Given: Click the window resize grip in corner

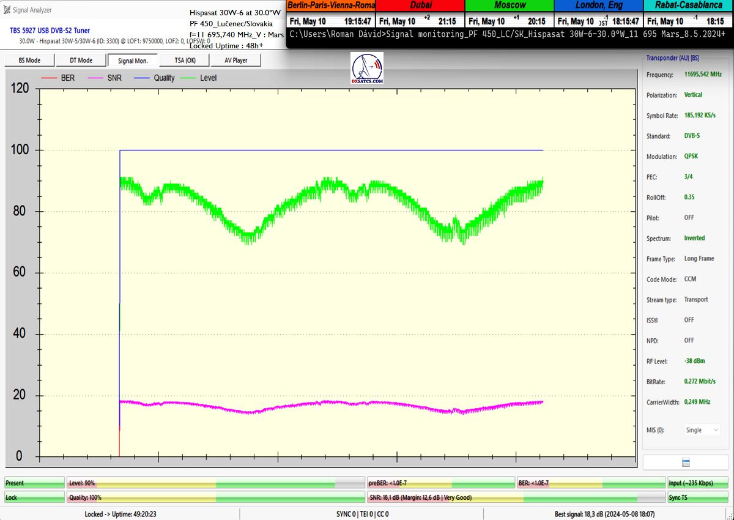Looking at the screenshot, I should (x=729, y=515).
